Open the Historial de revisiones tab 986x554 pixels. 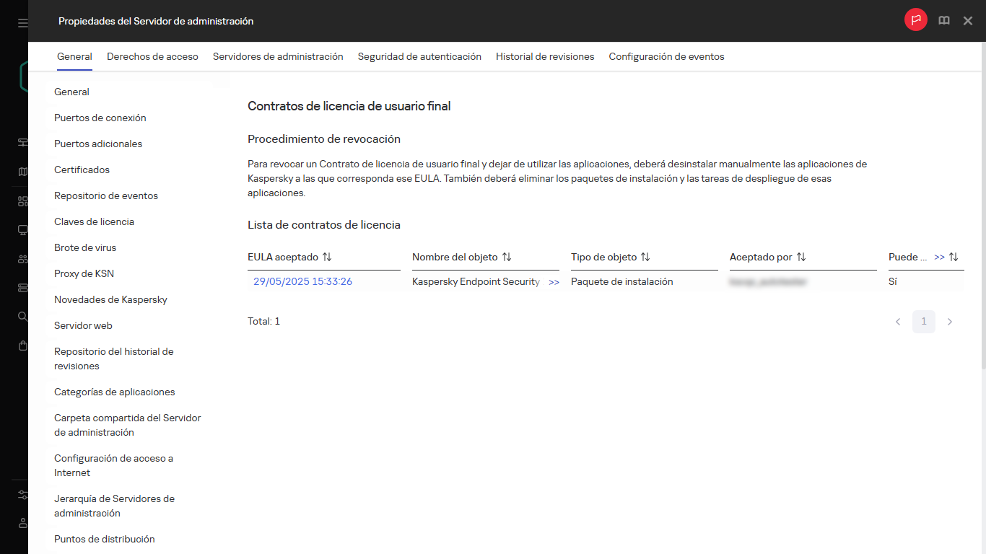pos(545,56)
